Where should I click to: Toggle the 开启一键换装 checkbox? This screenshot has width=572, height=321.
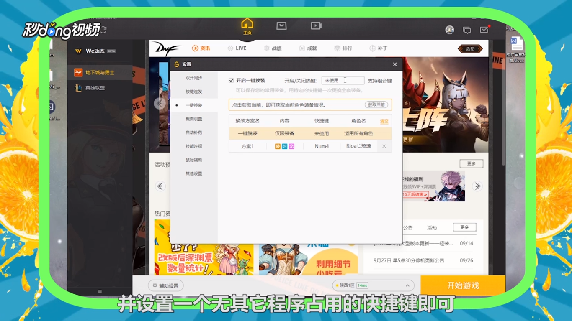(x=231, y=80)
